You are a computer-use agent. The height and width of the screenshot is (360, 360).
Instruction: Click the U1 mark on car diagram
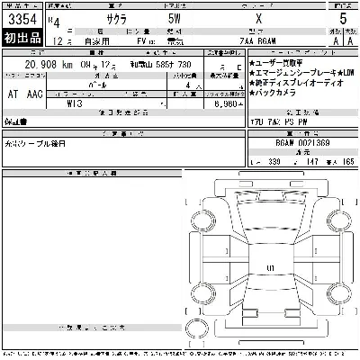(270, 268)
